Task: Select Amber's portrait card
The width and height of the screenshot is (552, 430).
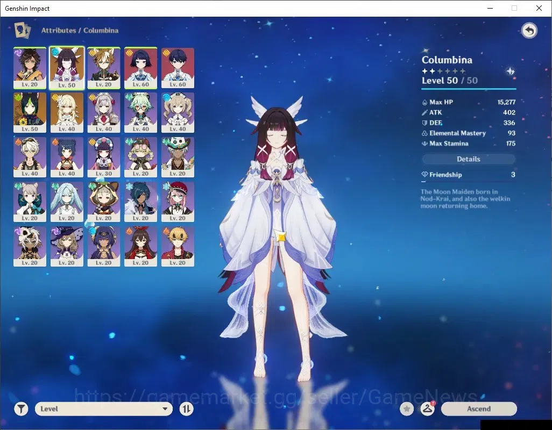Action: (141, 247)
